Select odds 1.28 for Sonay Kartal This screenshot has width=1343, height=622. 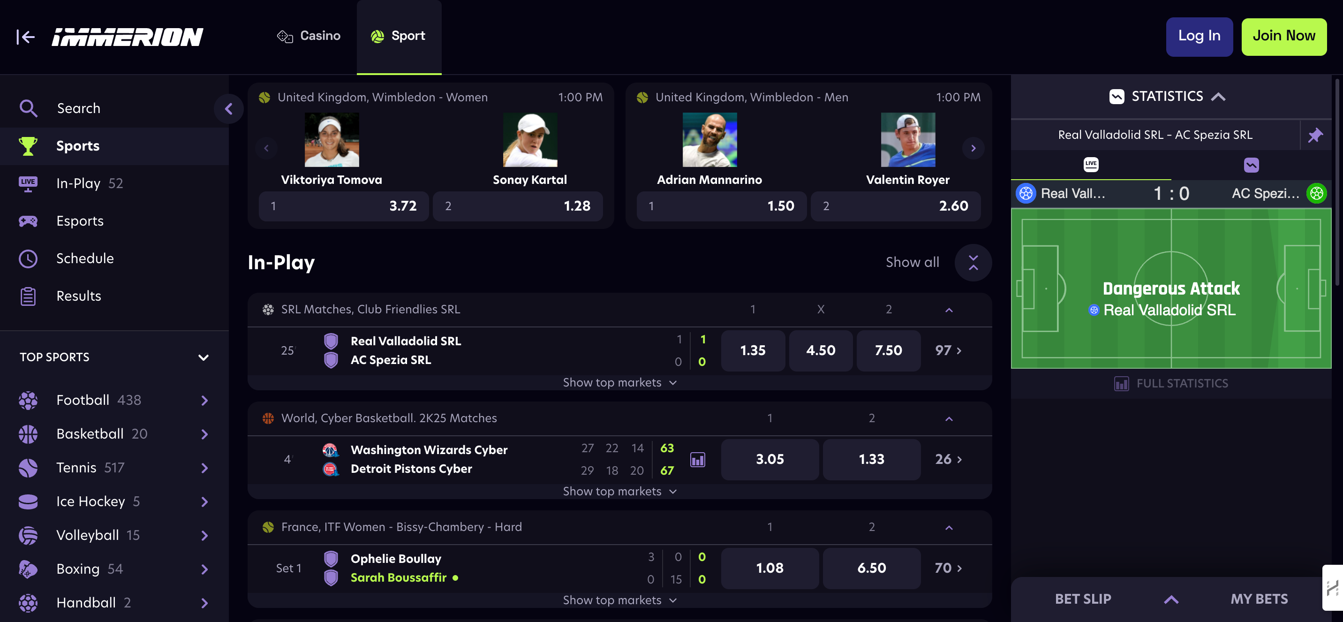[x=518, y=206]
